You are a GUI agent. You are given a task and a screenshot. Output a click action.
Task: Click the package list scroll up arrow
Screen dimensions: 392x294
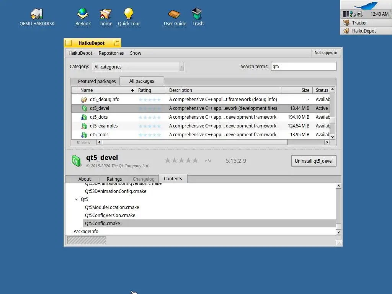[333, 89]
